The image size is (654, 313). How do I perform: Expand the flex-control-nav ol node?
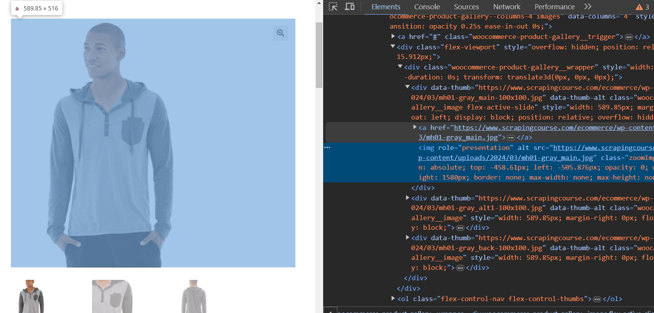pyautogui.click(x=393, y=298)
